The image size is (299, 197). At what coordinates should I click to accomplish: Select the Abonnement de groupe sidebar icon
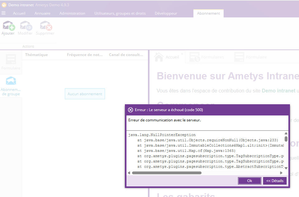(11, 82)
